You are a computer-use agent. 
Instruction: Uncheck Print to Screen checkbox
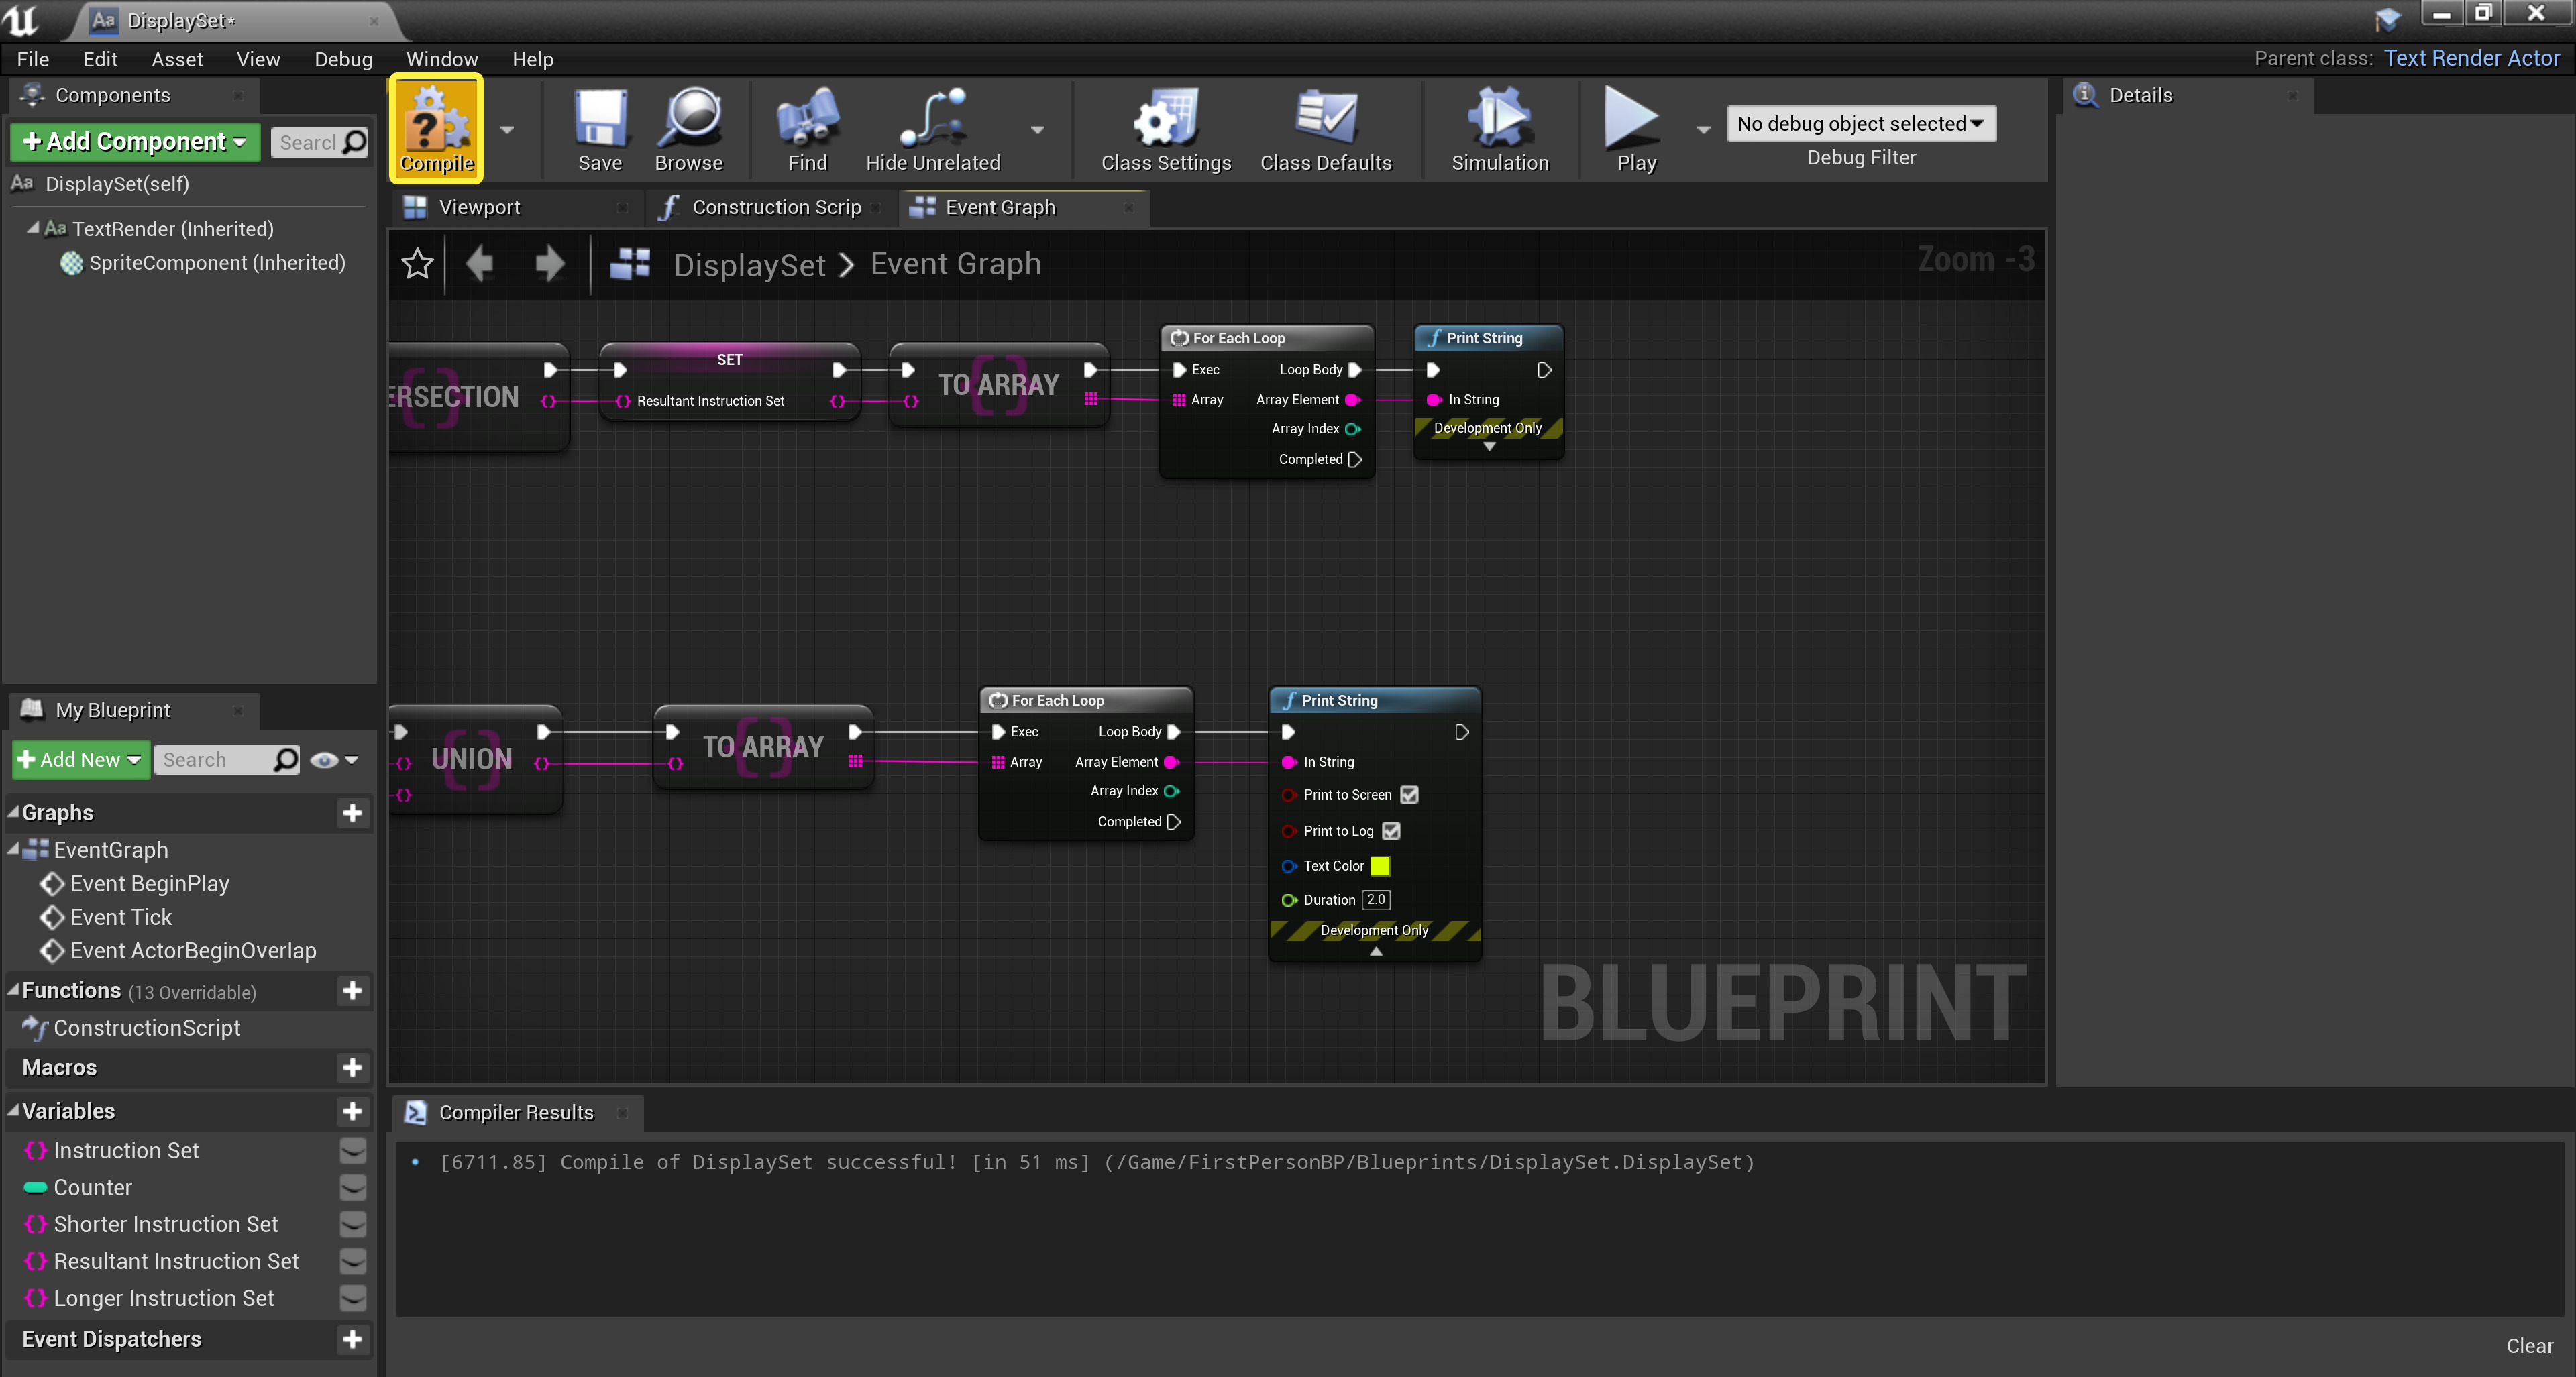point(1409,795)
